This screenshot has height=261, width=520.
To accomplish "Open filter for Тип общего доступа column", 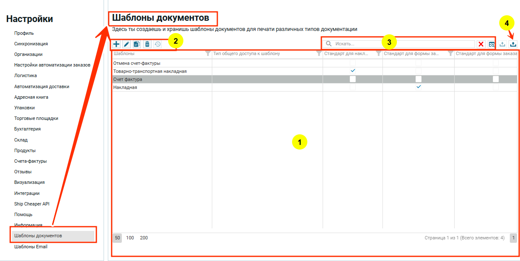I will point(319,54).
